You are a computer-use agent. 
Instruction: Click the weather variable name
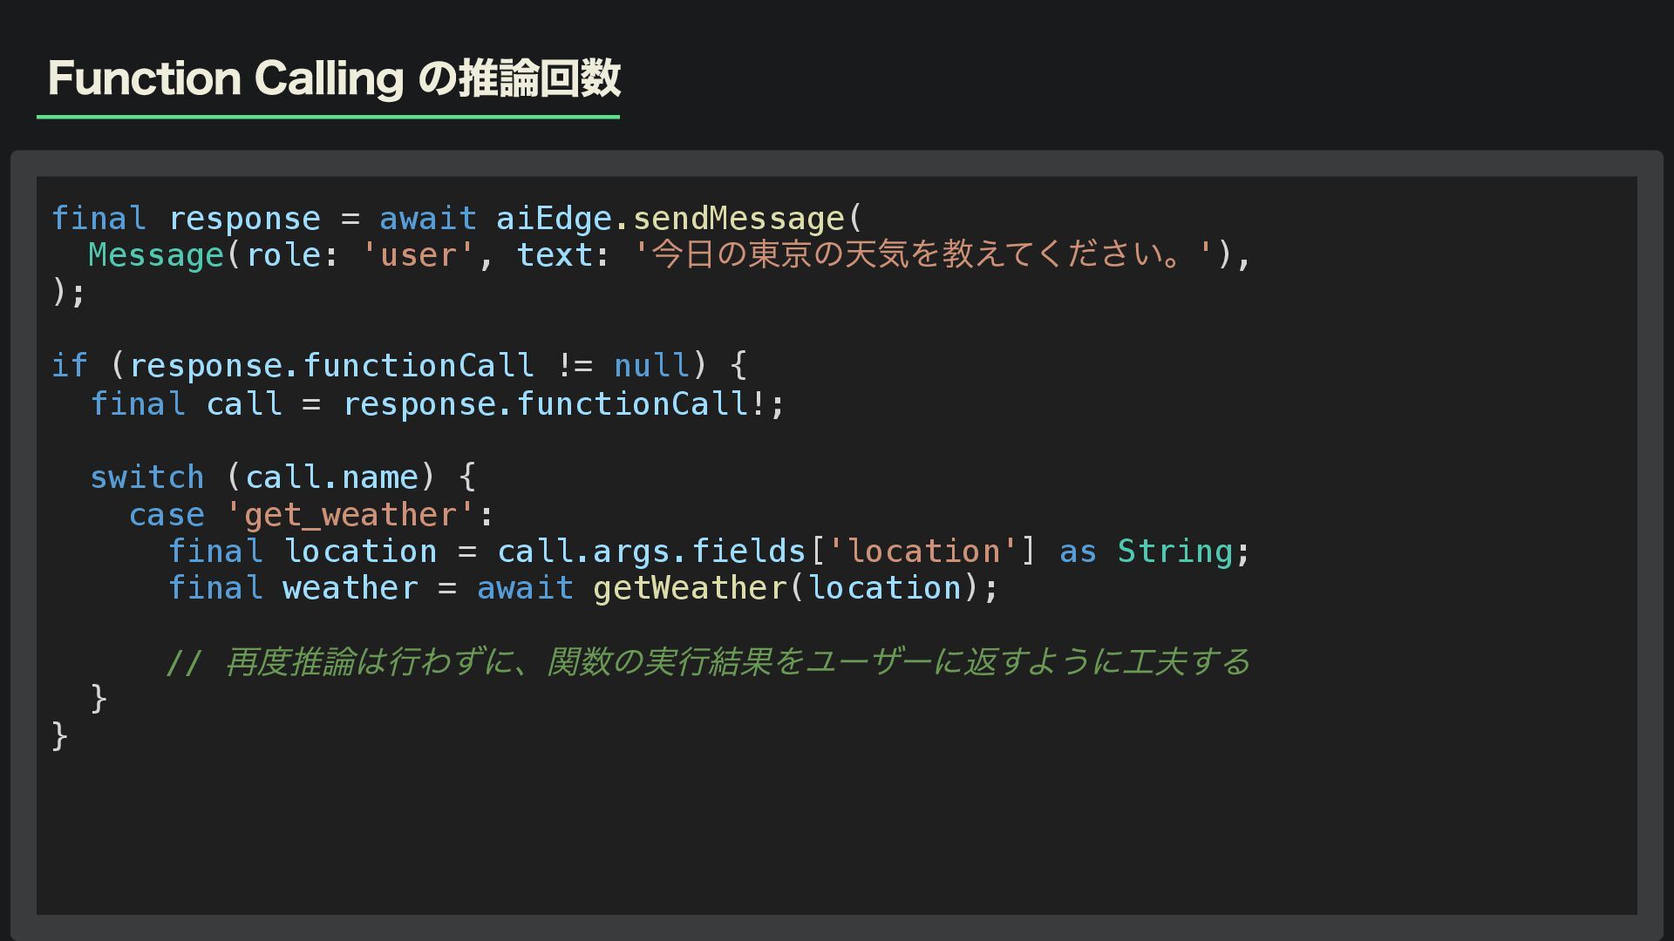click(x=350, y=588)
